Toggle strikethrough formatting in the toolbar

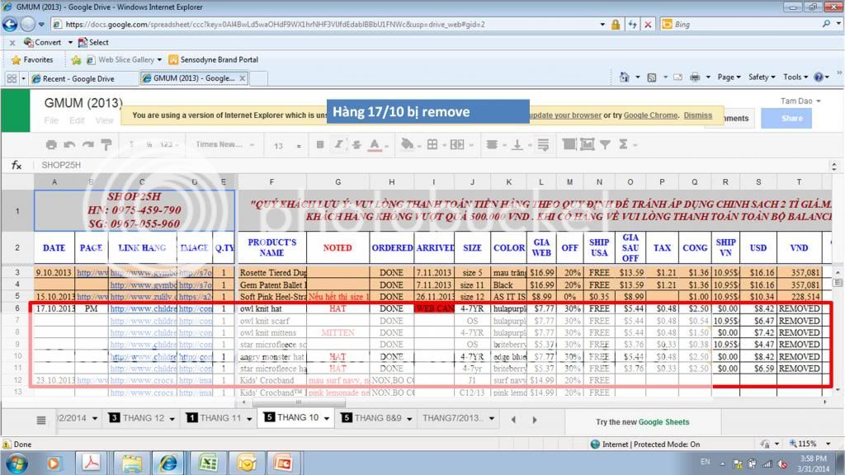(356, 144)
